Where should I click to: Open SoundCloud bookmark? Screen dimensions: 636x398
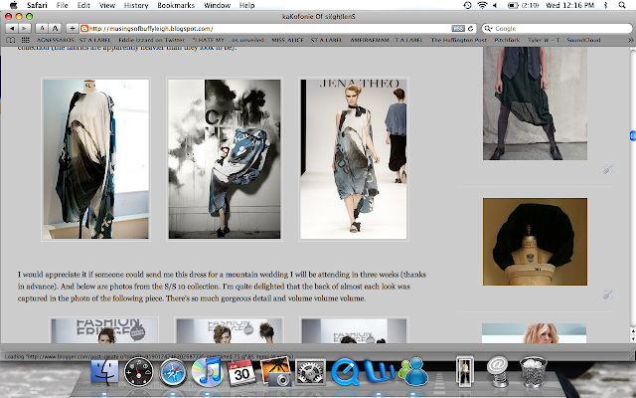(x=583, y=40)
